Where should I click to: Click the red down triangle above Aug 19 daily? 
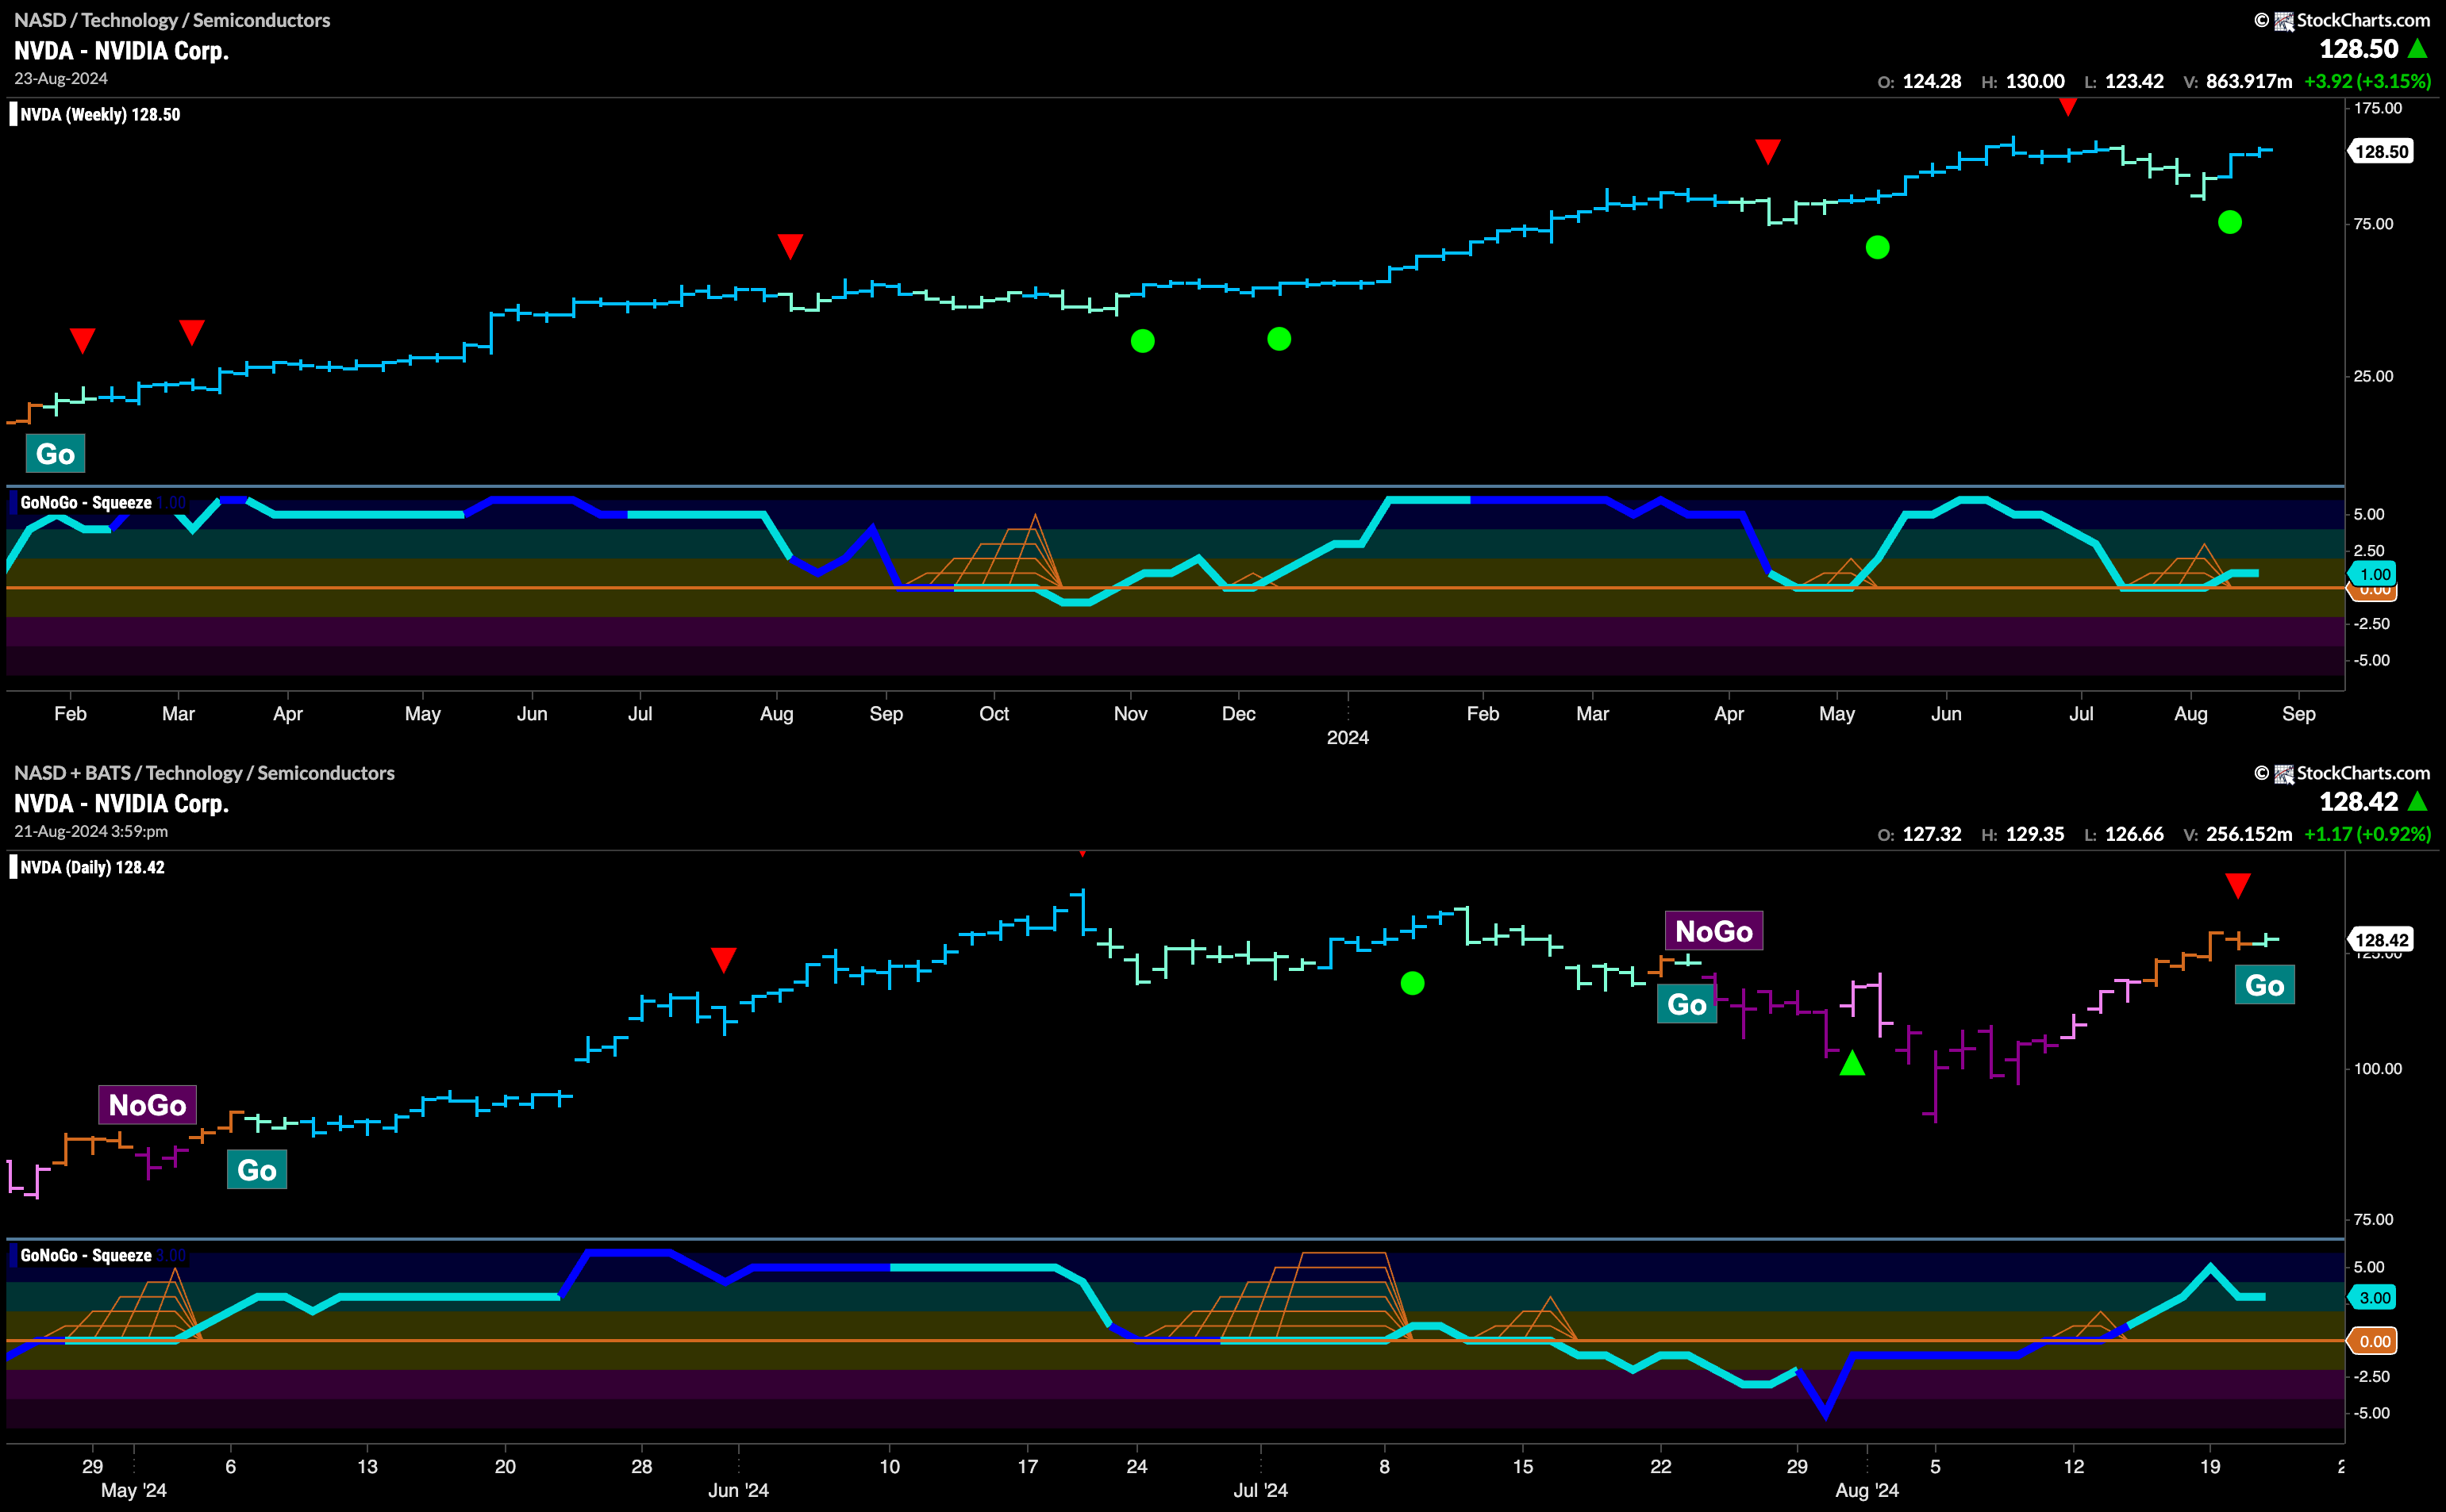pyautogui.click(x=2238, y=886)
